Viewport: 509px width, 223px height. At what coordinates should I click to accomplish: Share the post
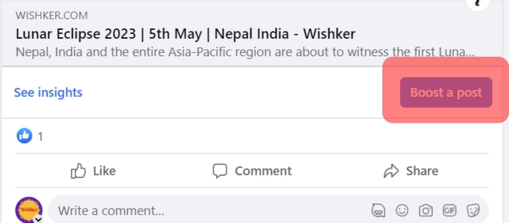pyautogui.click(x=411, y=171)
